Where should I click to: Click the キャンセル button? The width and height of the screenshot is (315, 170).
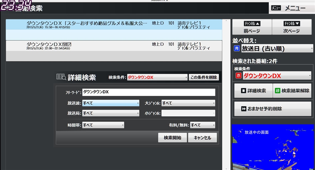202,138
